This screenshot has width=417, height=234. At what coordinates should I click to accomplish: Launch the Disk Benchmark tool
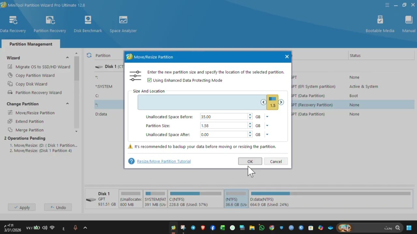click(88, 24)
